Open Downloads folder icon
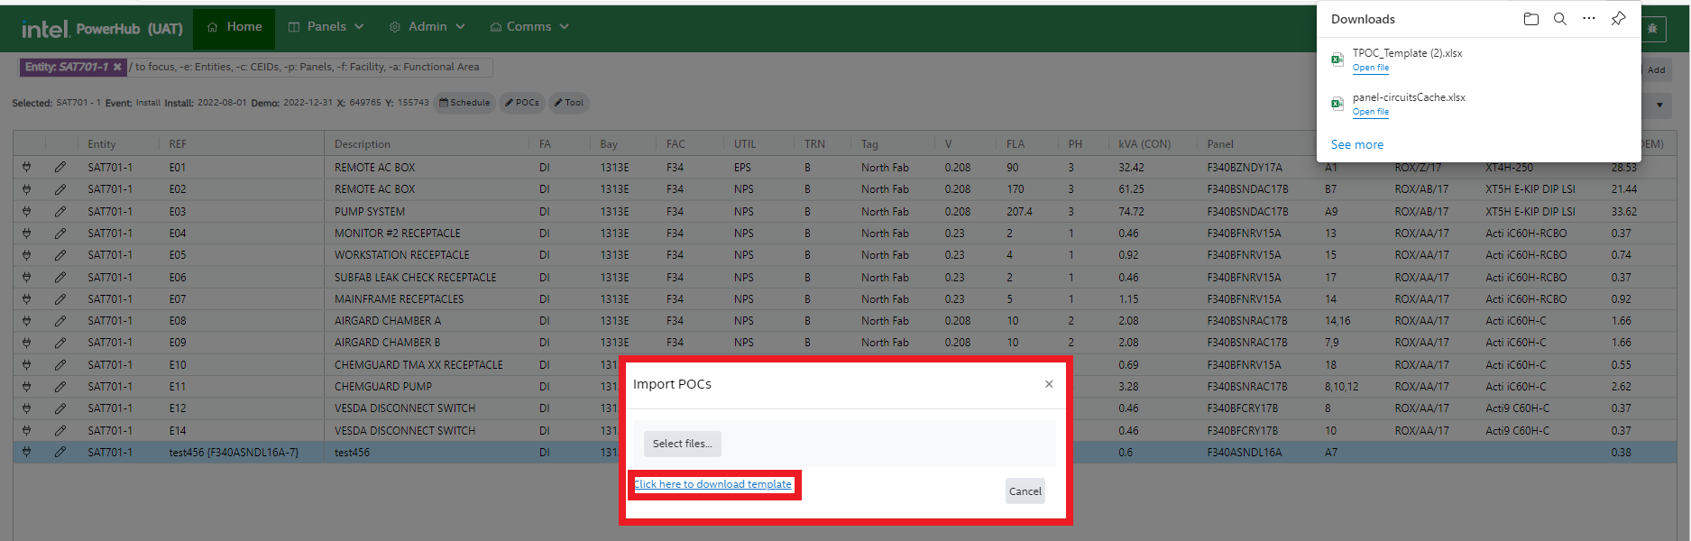Image resolution: width=1691 pixels, height=541 pixels. [x=1530, y=19]
